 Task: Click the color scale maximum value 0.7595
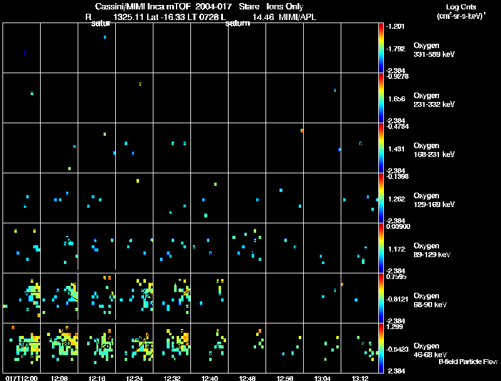click(396, 277)
